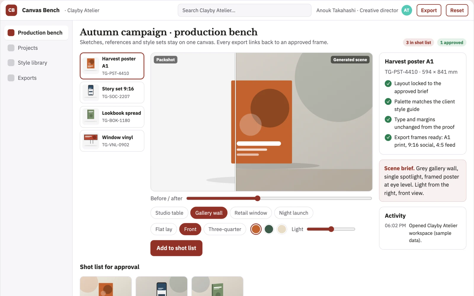The height and width of the screenshot is (296, 474).
Task: Select the Story set 9:16 phone icon
Action: [91, 92]
